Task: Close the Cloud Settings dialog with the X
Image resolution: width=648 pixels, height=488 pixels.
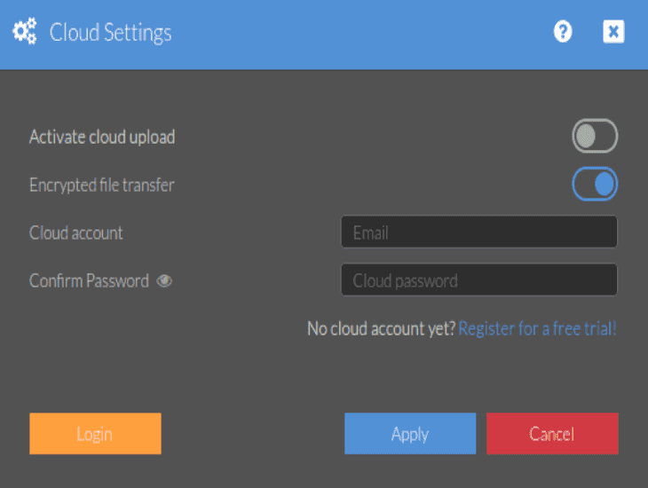Action: point(613,33)
